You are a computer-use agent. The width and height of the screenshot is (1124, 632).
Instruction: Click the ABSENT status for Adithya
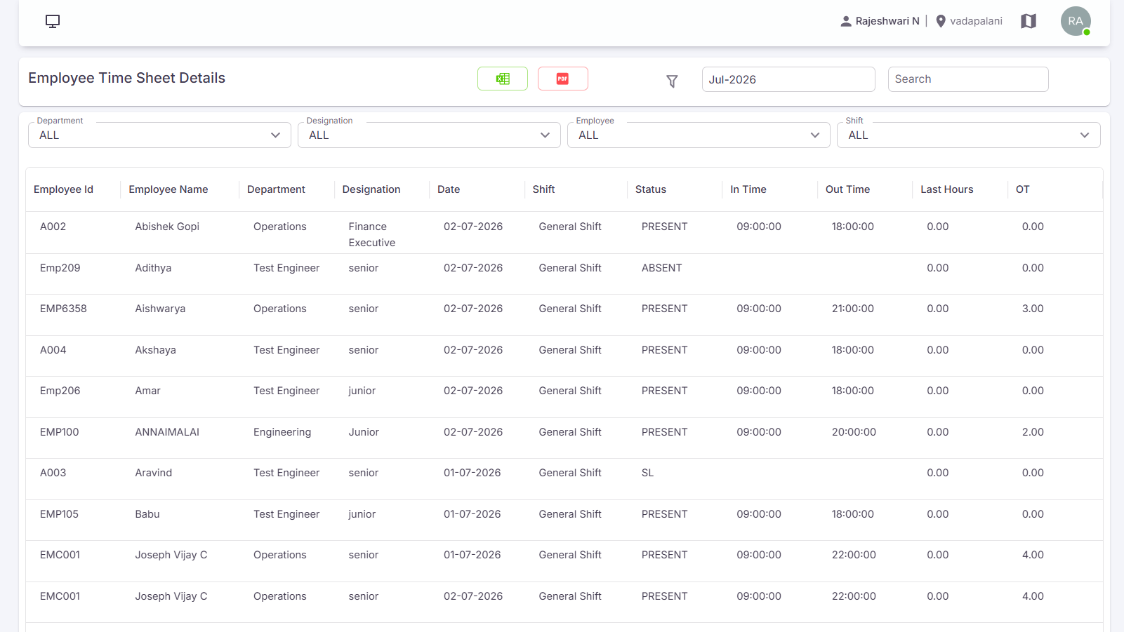point(661,268)
